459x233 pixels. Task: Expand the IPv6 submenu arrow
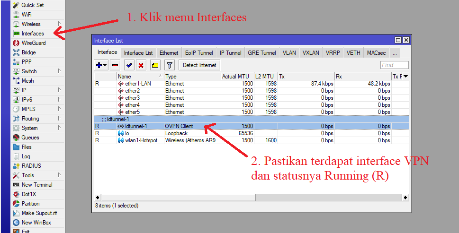(59, 99)
